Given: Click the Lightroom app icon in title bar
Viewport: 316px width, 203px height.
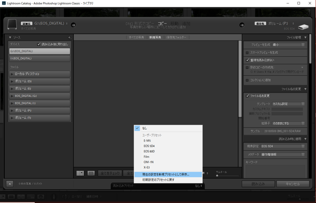Looking at the screenshot, I should tap(4, 3).
